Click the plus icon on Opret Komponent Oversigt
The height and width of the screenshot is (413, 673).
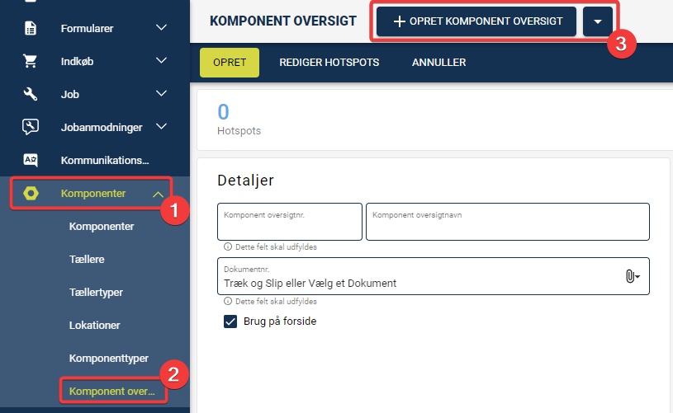tap(399, 21)
